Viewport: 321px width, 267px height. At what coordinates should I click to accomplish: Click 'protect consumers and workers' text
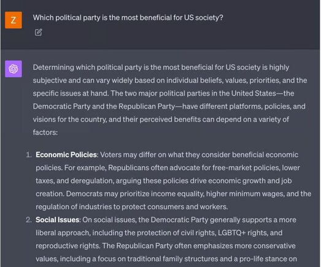coord(174,207)
